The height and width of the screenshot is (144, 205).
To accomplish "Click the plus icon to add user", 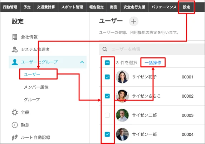I will 133,21.
